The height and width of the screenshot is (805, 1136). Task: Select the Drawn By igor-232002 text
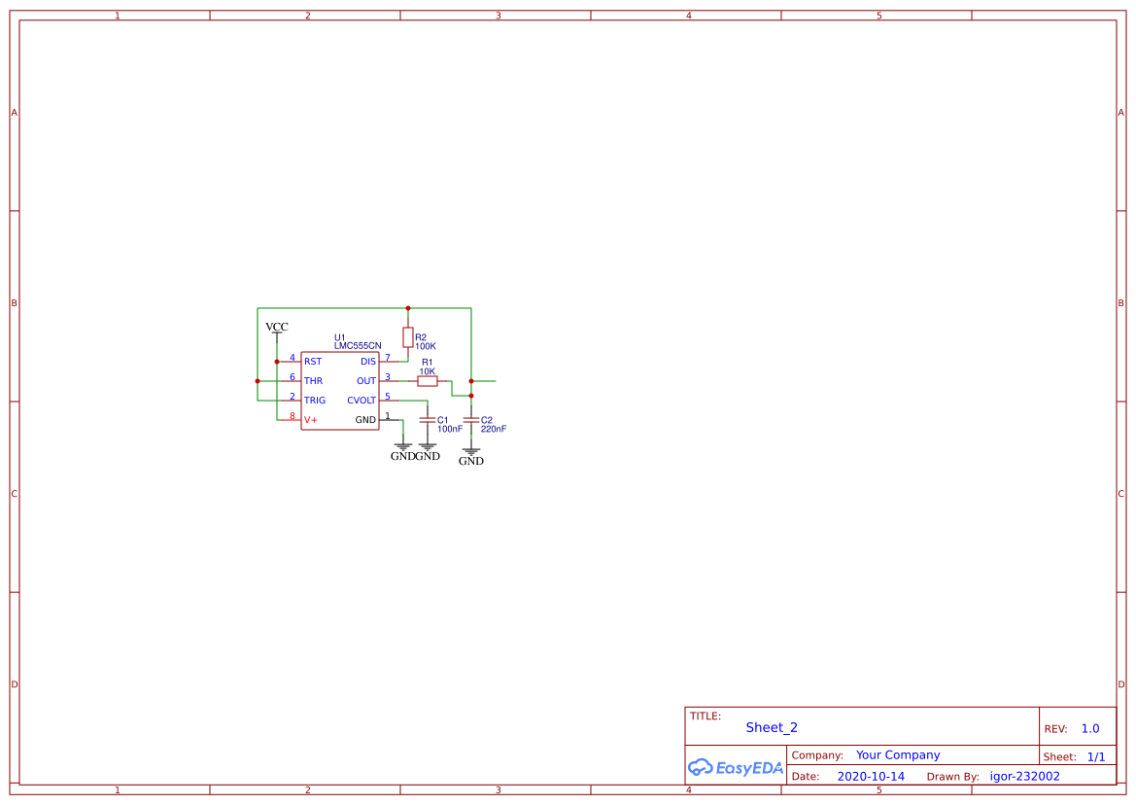pyautogui.click(x=1023, y=776)
